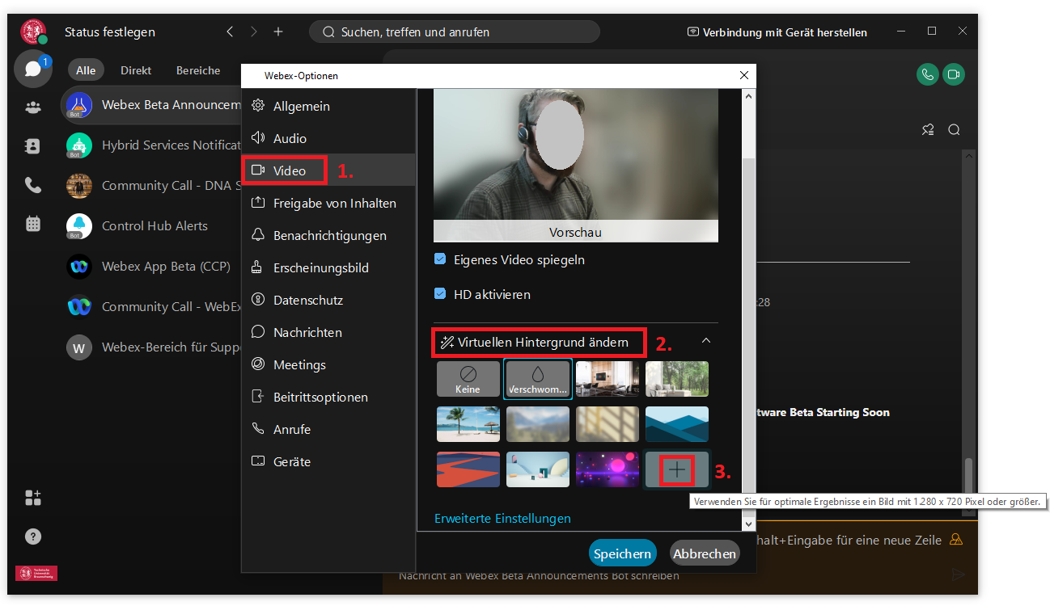Add custom background with plus tile
Viewport: 1050px width, 606px height.
[677, 469]
